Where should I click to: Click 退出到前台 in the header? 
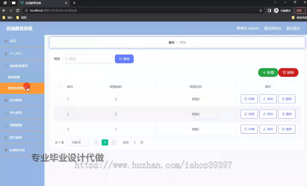[x=272, y=28]
